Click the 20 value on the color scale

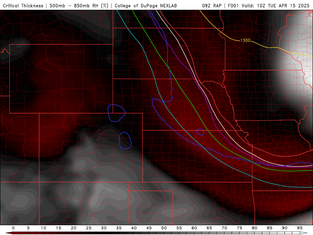[x=74, y=228]
